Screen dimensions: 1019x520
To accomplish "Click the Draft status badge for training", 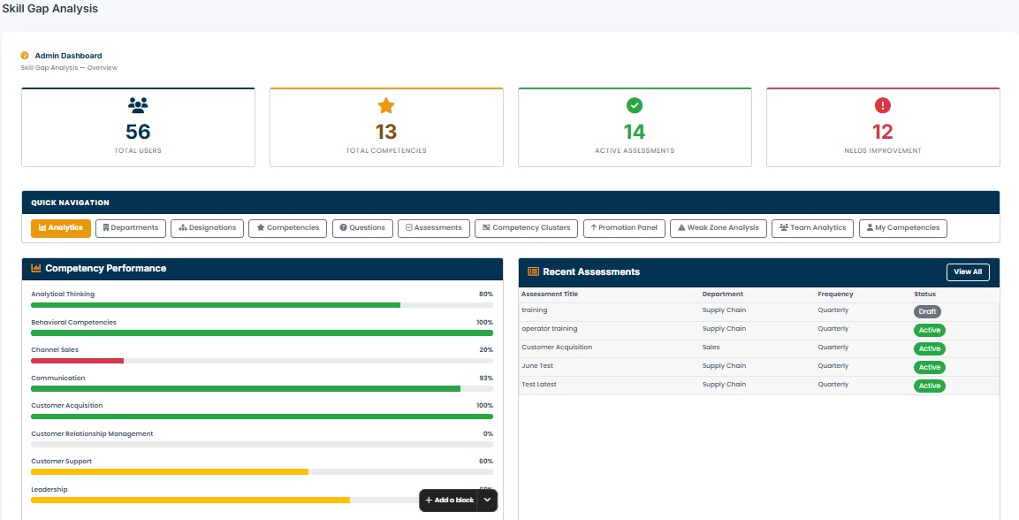I will [927, 311].
